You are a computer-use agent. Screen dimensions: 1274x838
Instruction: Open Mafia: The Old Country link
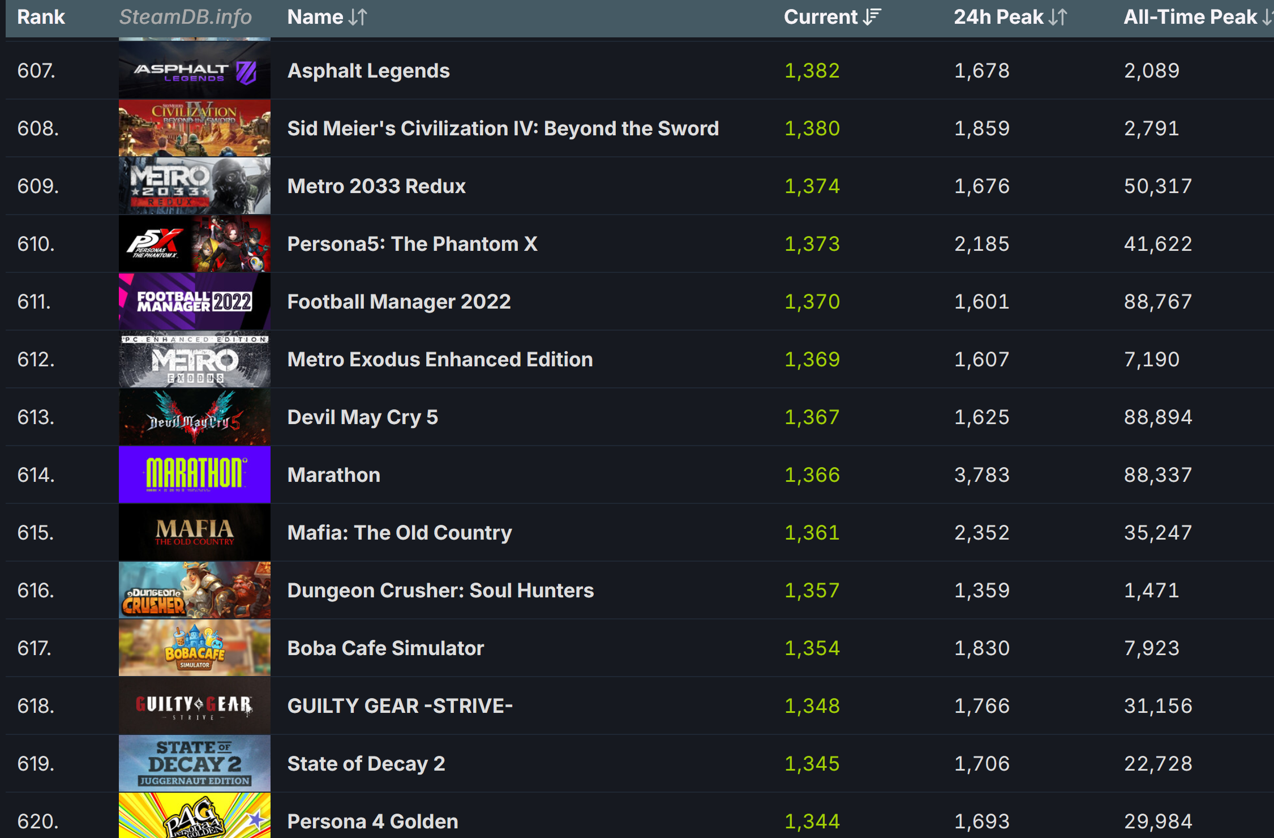[400, 533]
